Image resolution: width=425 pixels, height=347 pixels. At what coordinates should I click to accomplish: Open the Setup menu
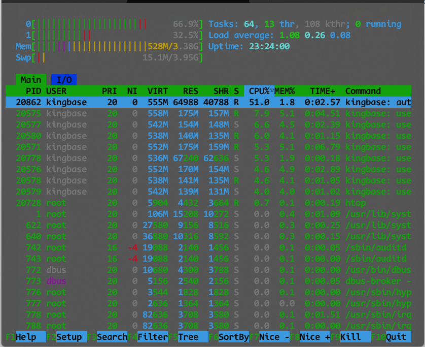point(68,337)
